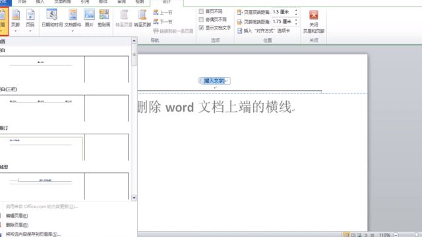Switch to the 开始 (Home) ribbon tab

22,2
